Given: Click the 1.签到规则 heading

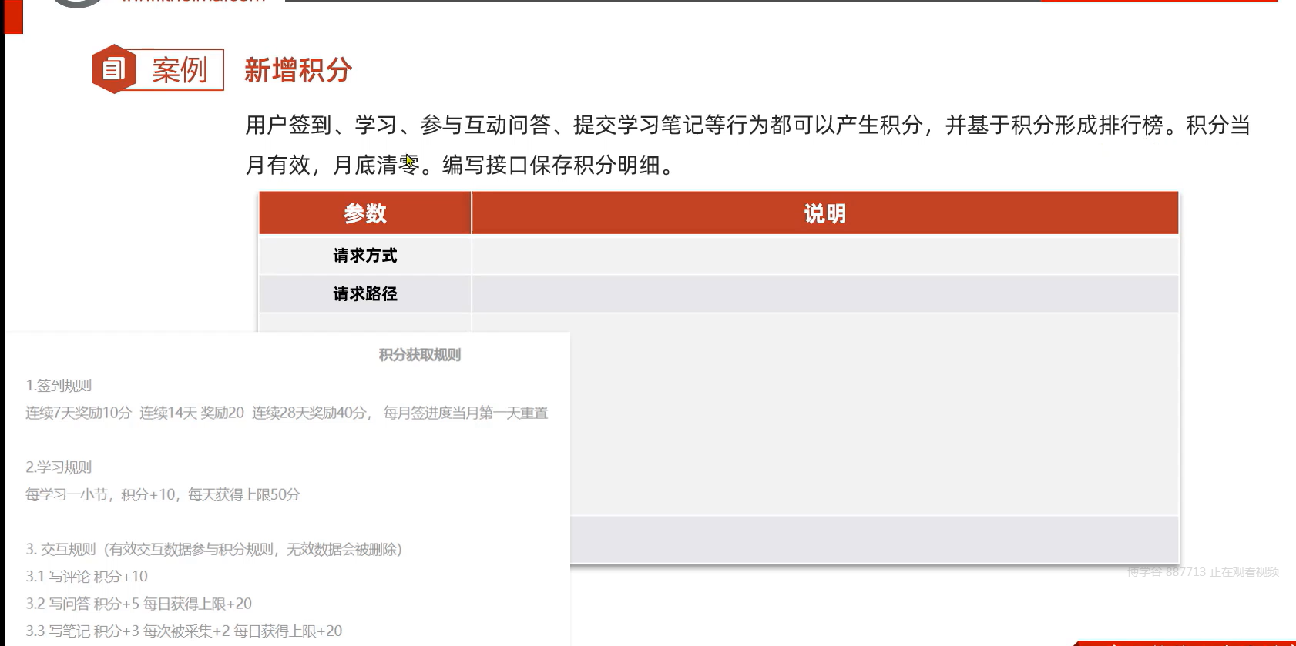Looking at the screenshot, I should click(59, 386).
